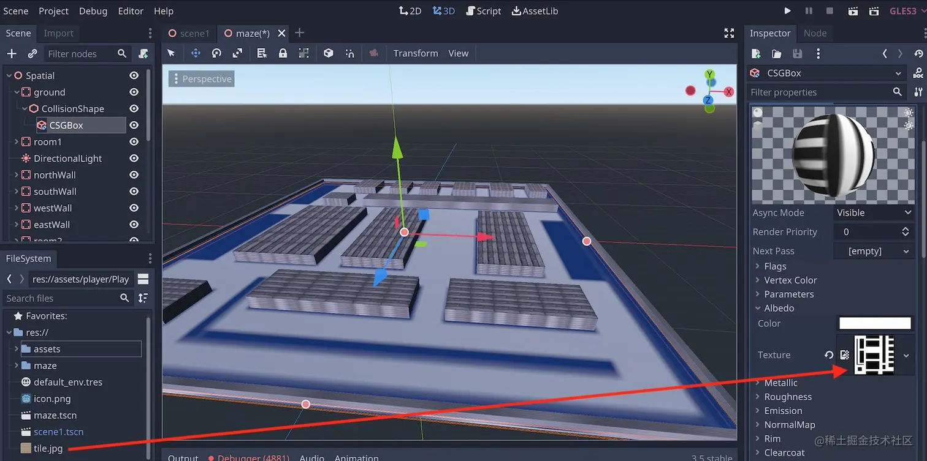Toggle visibility of room1 node
This screenshot has width=927, height=461.
[134, 141]
